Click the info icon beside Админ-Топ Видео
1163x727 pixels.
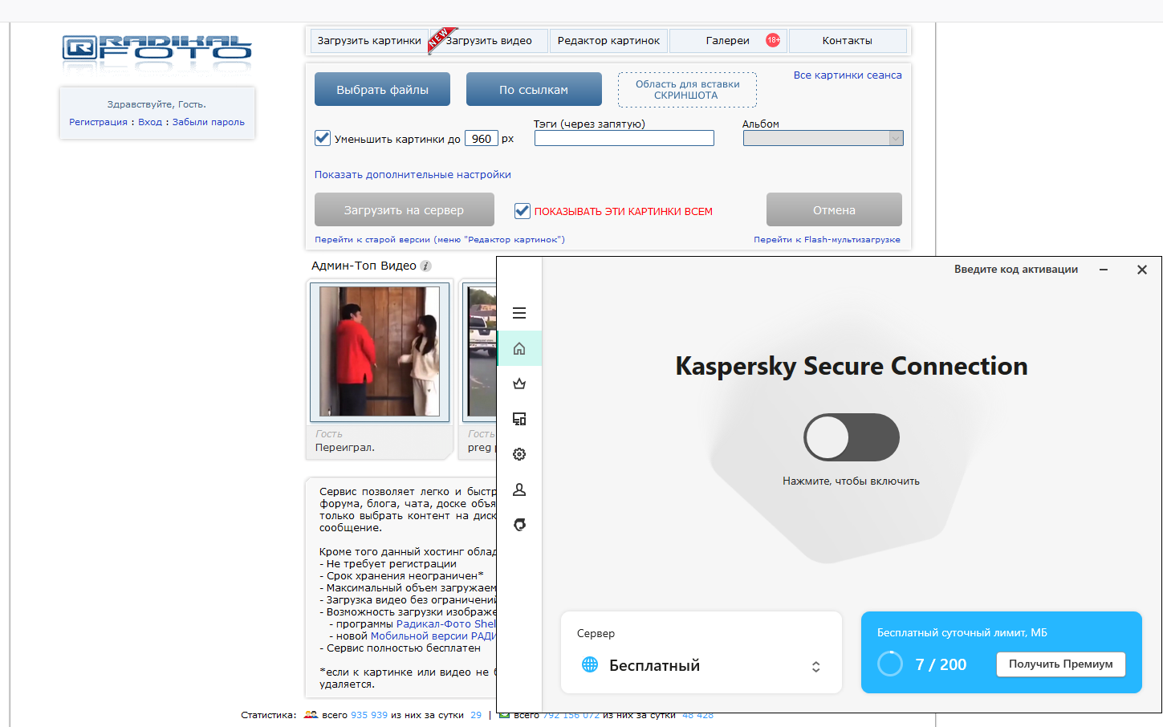[x=425, y=266]
